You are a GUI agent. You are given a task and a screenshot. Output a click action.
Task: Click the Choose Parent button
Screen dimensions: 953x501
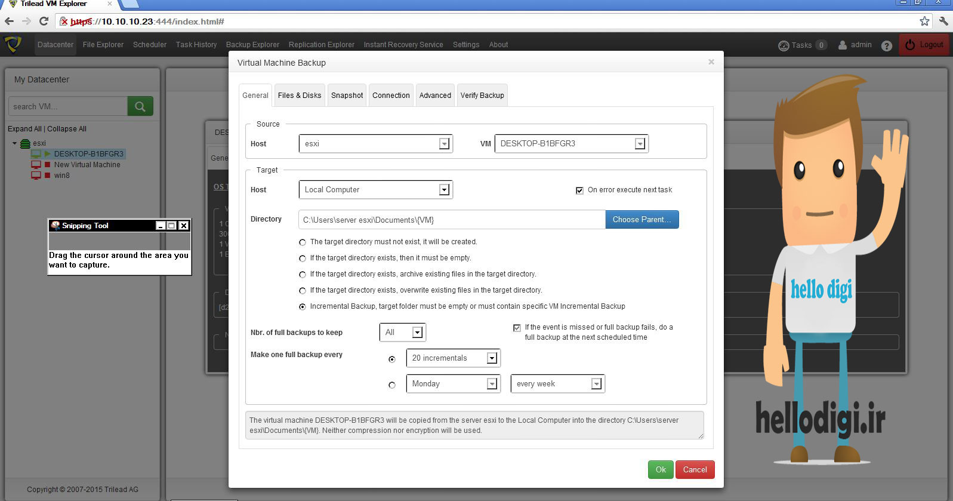tap(642, 220)
